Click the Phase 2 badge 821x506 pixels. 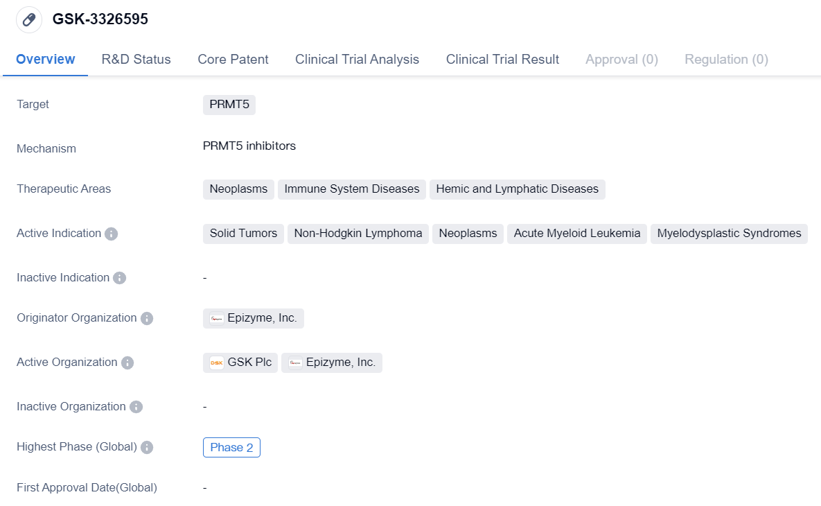tap(231, 447)
